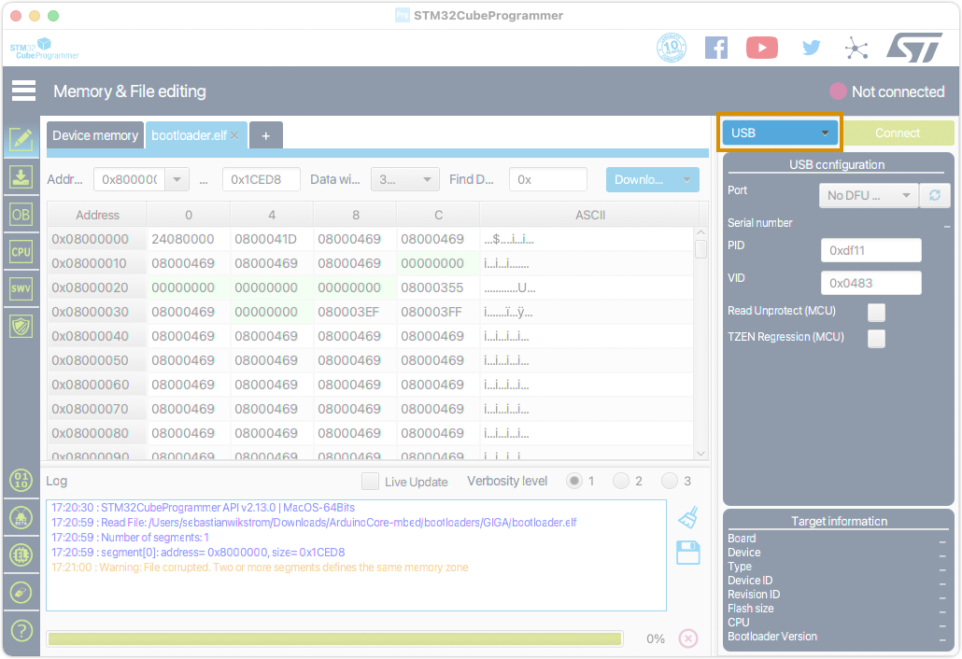Select verbosity level 3
This screenshot has width=962, height=659.
(670, 481)
